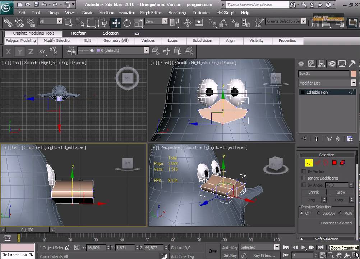Screen dimensions: 360x259
Task: Select SubObj preview selection radio button
Action: coord(318,213)
